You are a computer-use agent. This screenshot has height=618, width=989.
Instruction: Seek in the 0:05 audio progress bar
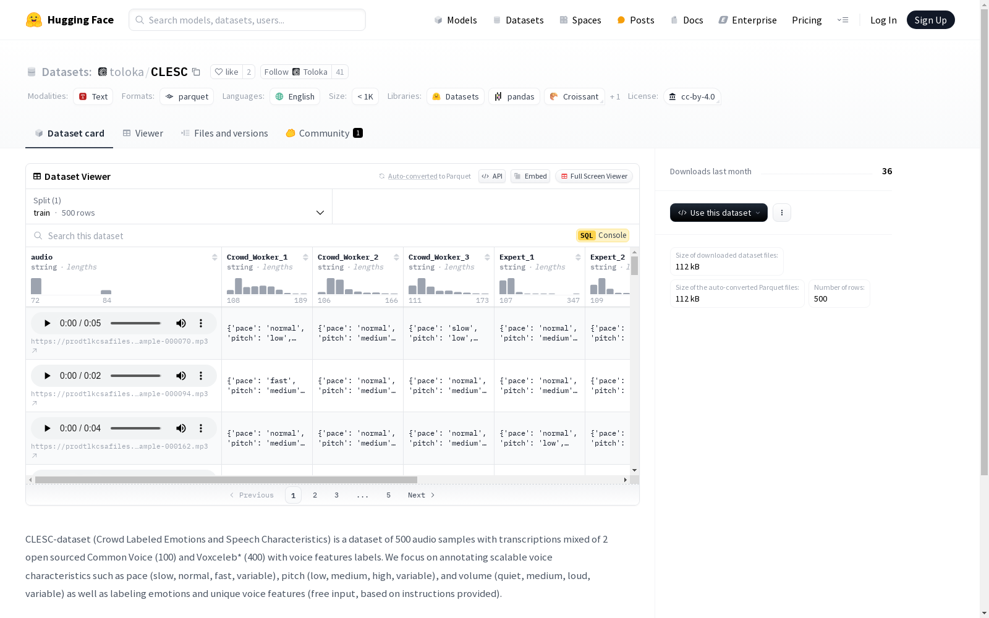point(136,323)
